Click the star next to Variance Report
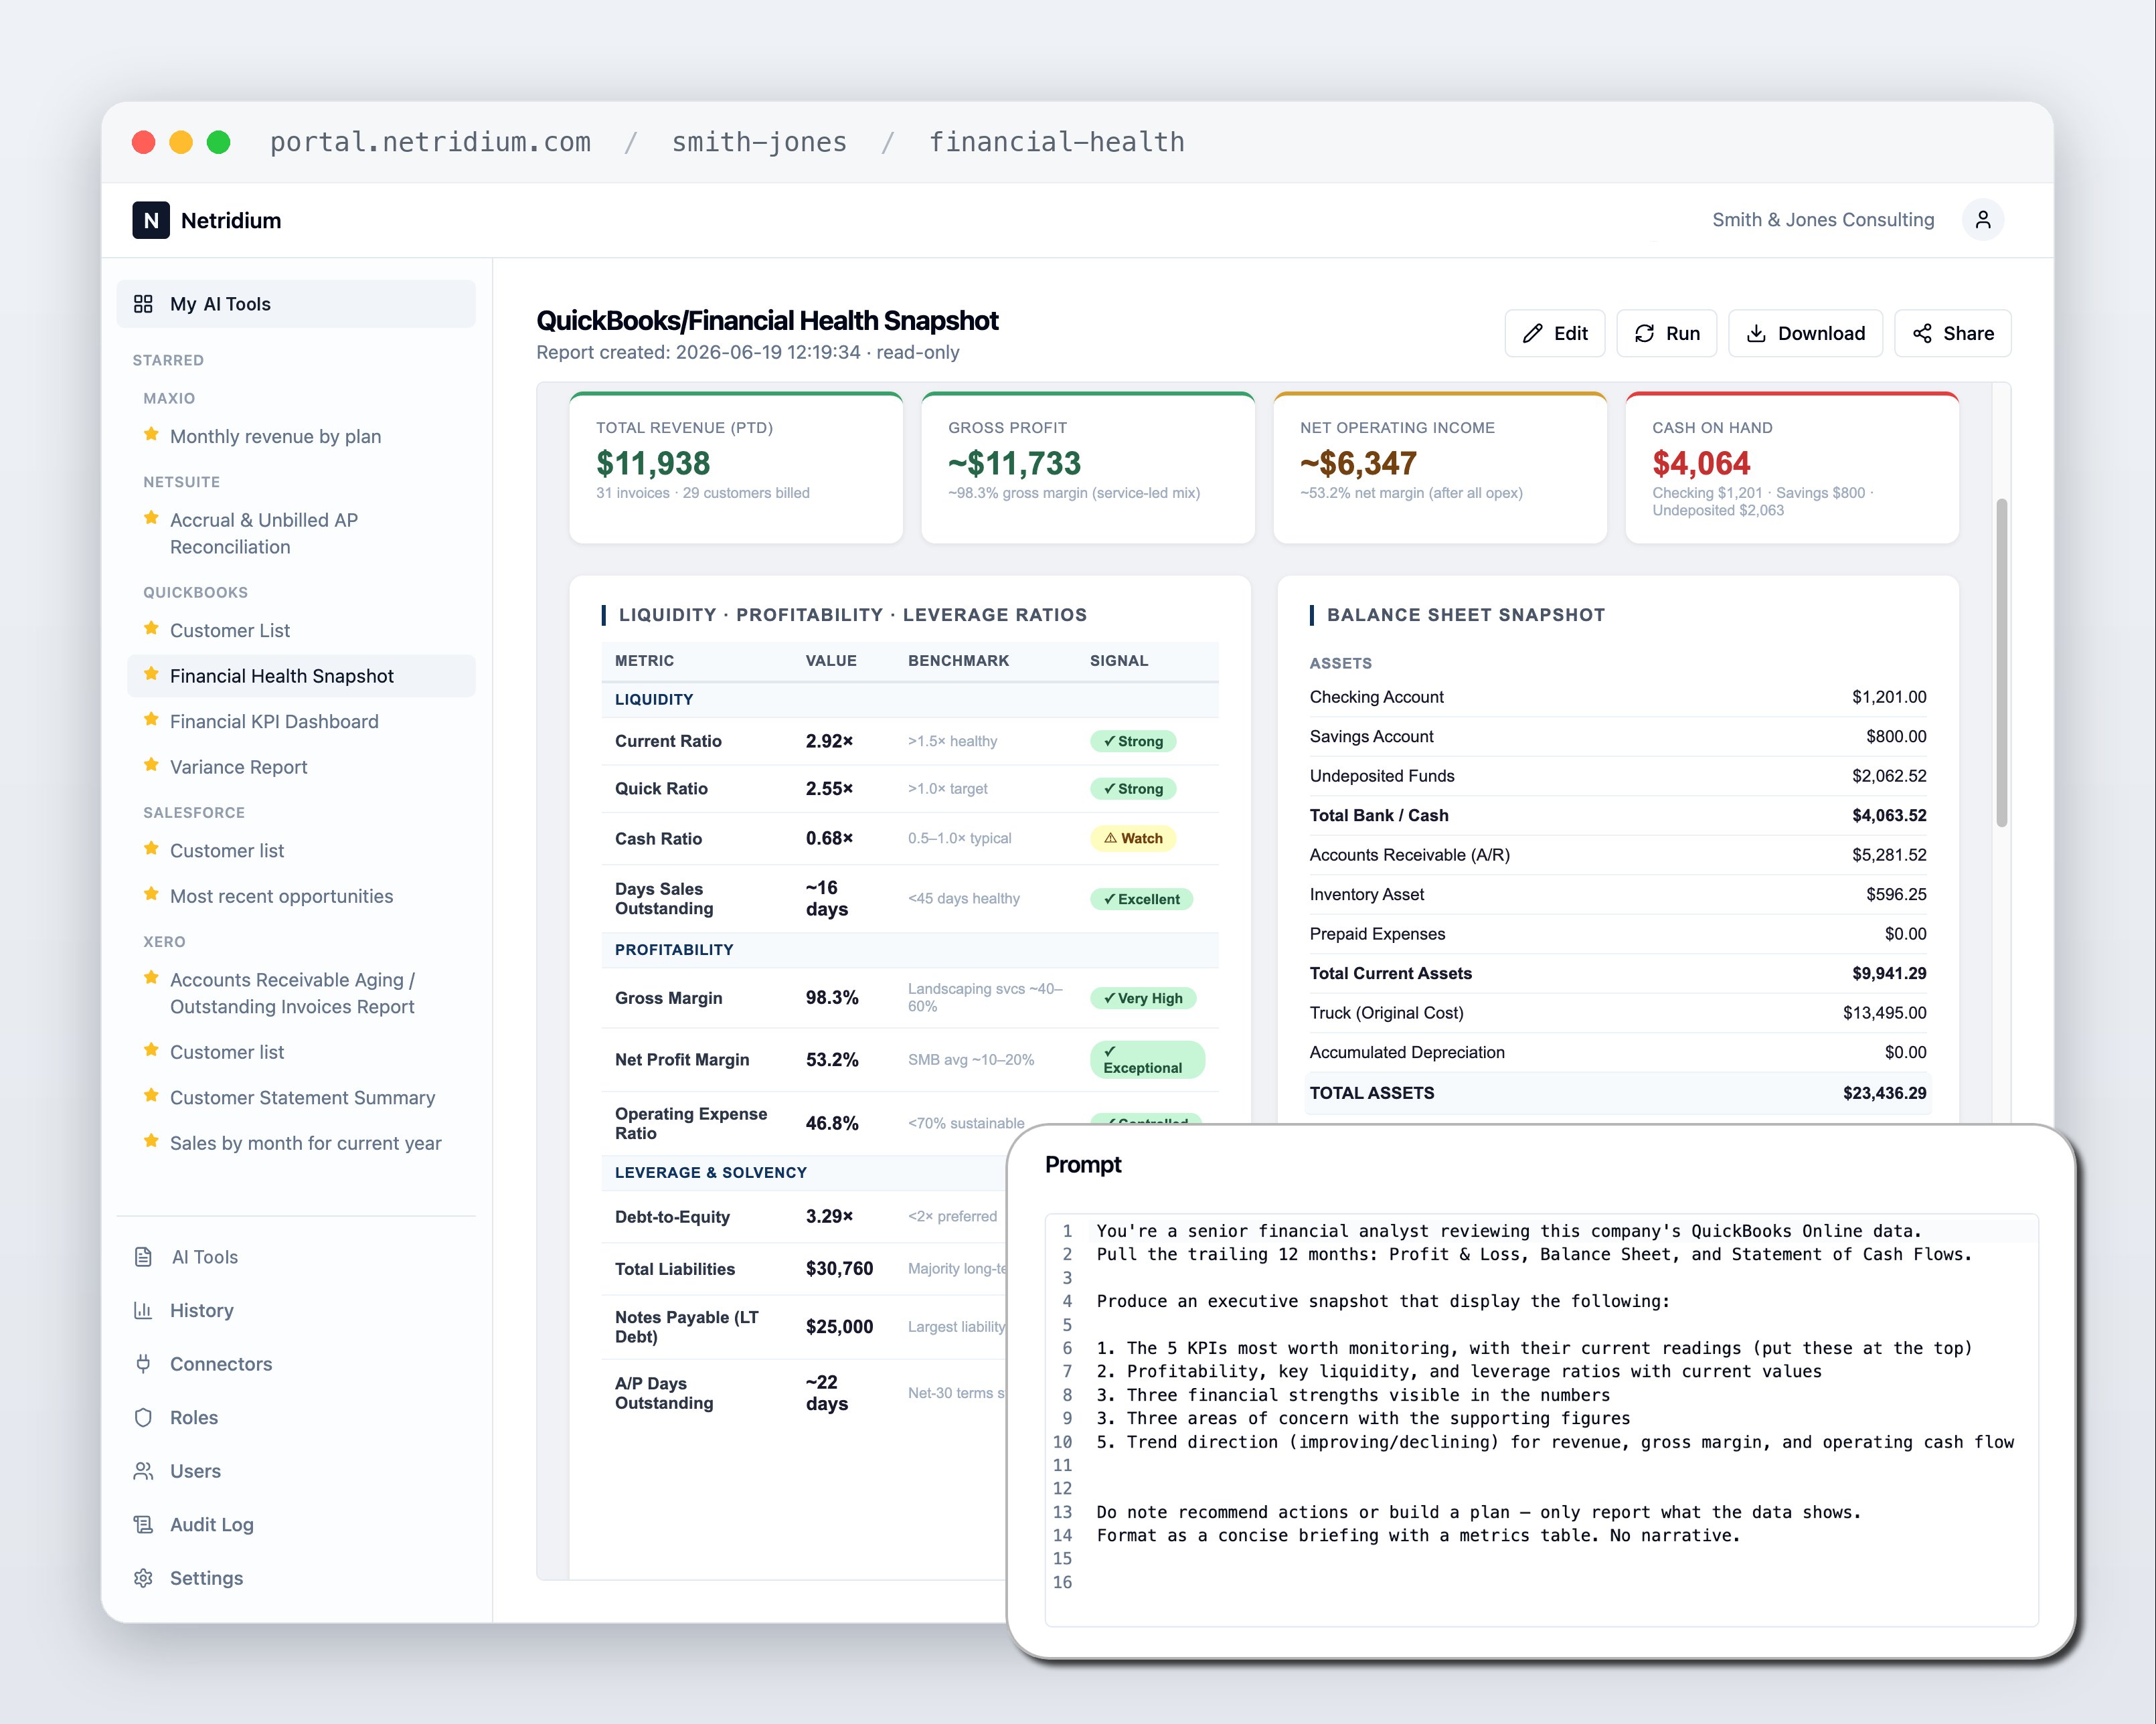 (x=151, y=765)
